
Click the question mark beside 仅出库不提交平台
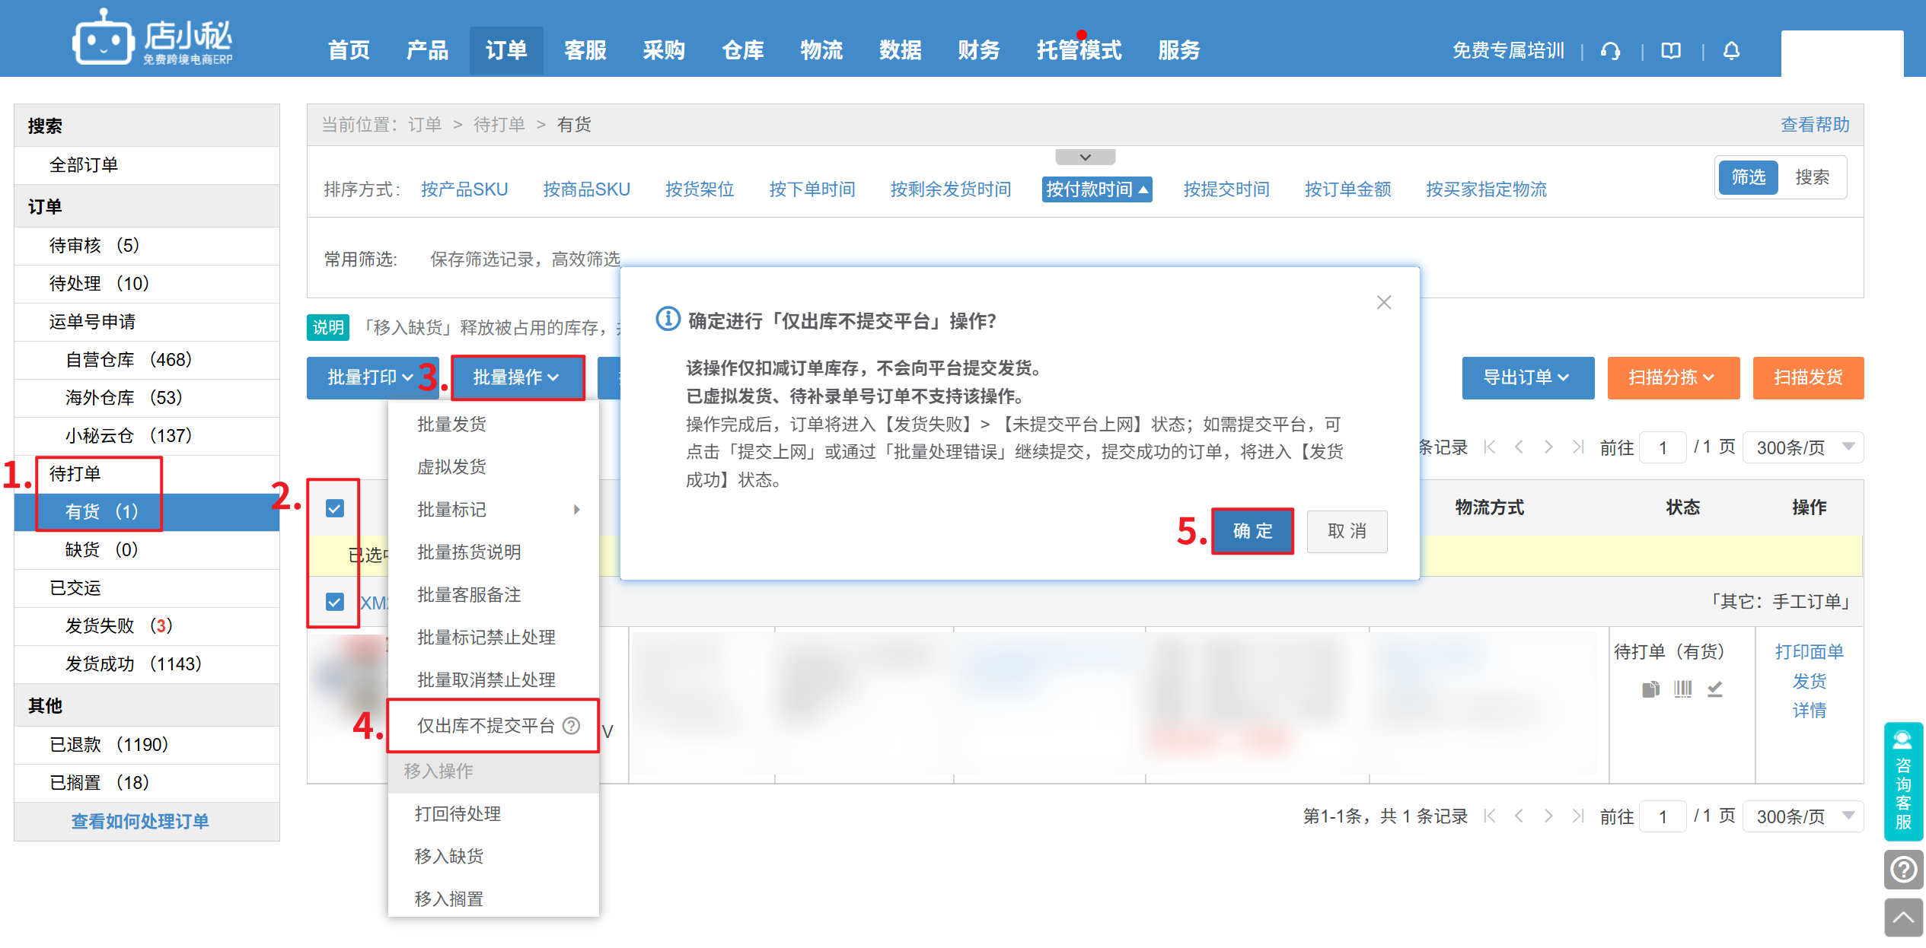pyautogui.click(x=572, y=726)
